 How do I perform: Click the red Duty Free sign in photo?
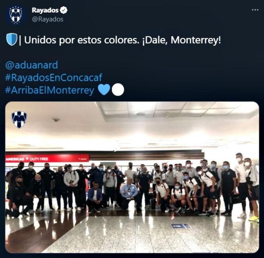pyautogui.click(x=47, y=158)
